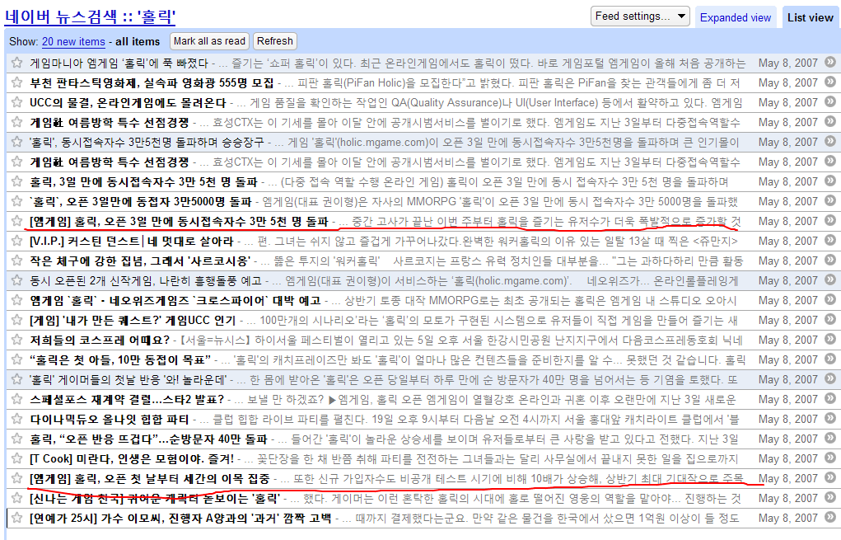Star the '게임마니아 엠게임' news item
This screenshot has height=540, width=841.
pos(16,63)
